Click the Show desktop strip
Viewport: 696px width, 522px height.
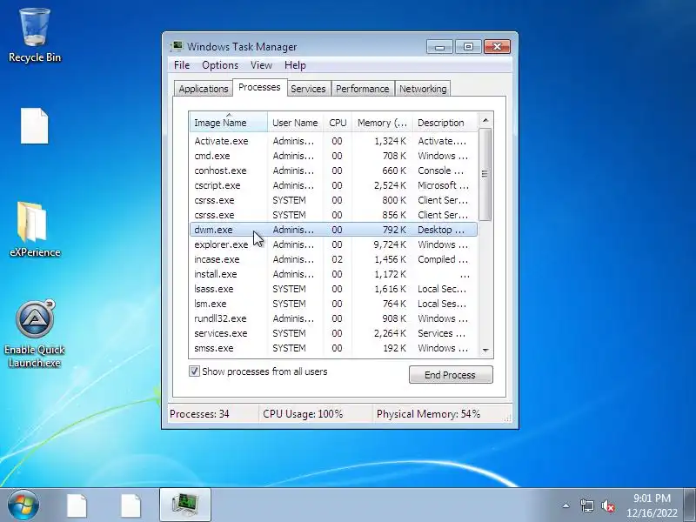(x=691, y=505)
